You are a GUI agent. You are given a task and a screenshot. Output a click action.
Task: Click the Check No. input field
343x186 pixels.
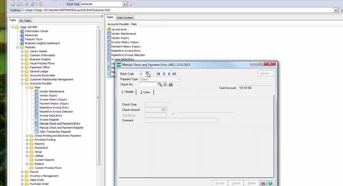coord(148,84)
